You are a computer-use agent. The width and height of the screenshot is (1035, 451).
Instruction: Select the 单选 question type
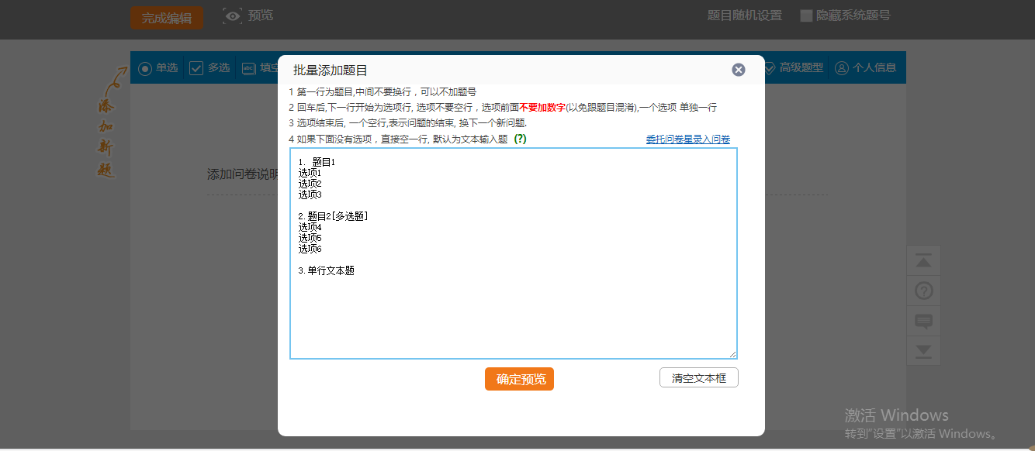tap(159, 68)
